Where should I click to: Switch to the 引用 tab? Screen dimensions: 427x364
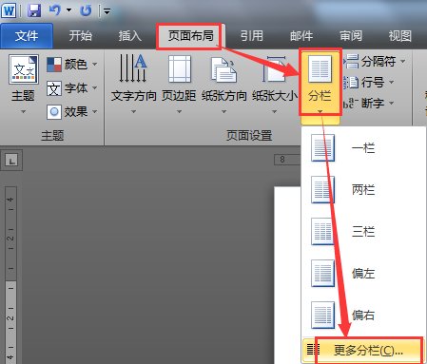251,35
